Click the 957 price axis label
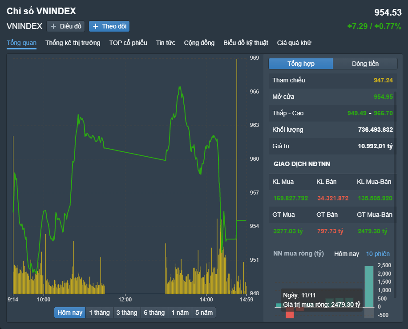408x329 pixels. 254,193
